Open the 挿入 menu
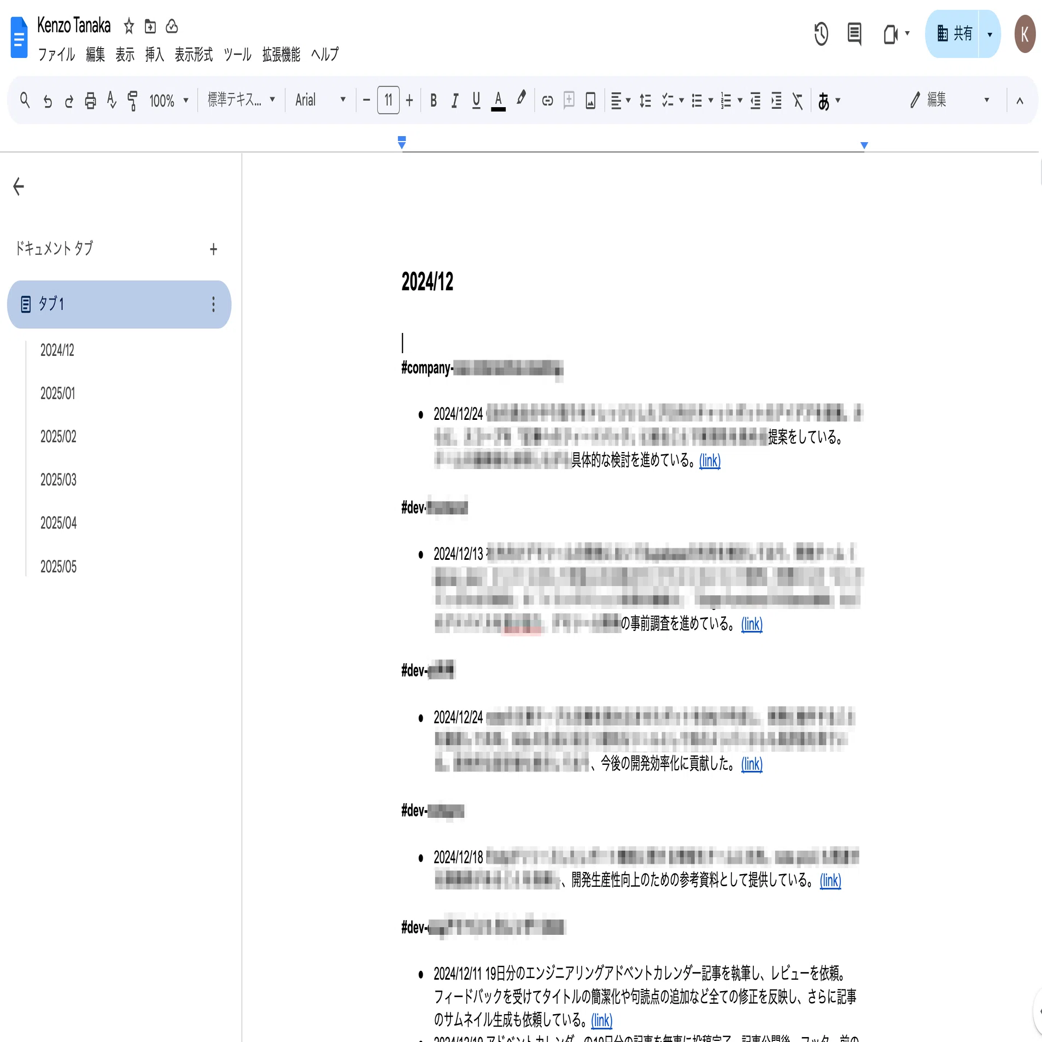Viewport: 1042px width, 1042px height. 155,54
